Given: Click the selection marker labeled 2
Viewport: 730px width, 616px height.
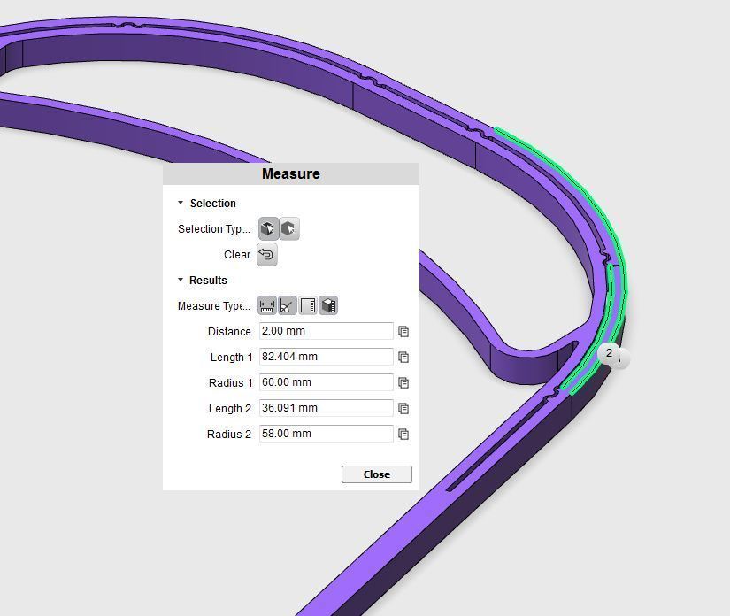Looking at the screenshot, I should 610,353.
